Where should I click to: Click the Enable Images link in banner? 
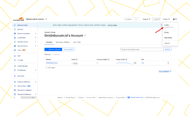[112, 25]
